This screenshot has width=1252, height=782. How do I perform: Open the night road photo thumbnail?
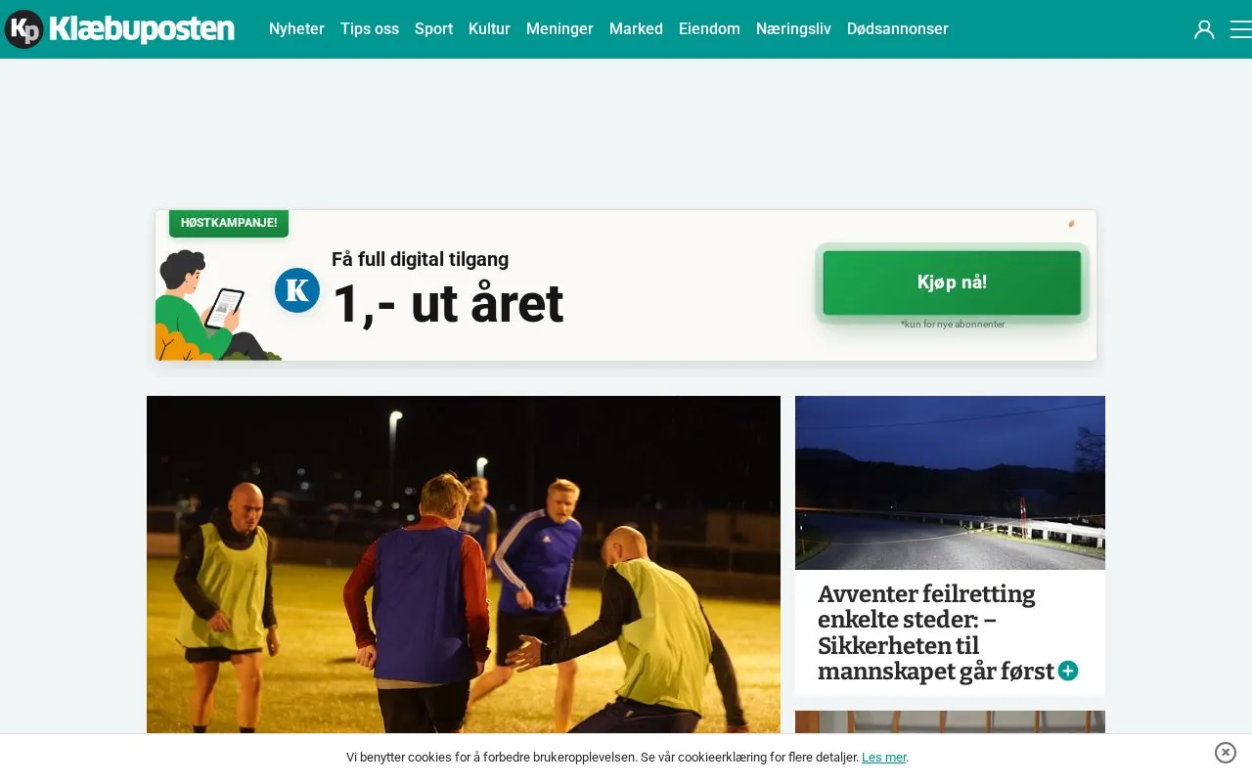950,483
